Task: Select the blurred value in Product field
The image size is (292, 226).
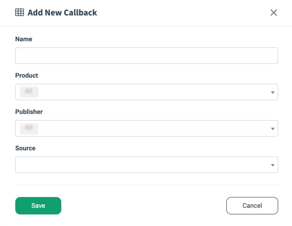Action: pos(28,92)
